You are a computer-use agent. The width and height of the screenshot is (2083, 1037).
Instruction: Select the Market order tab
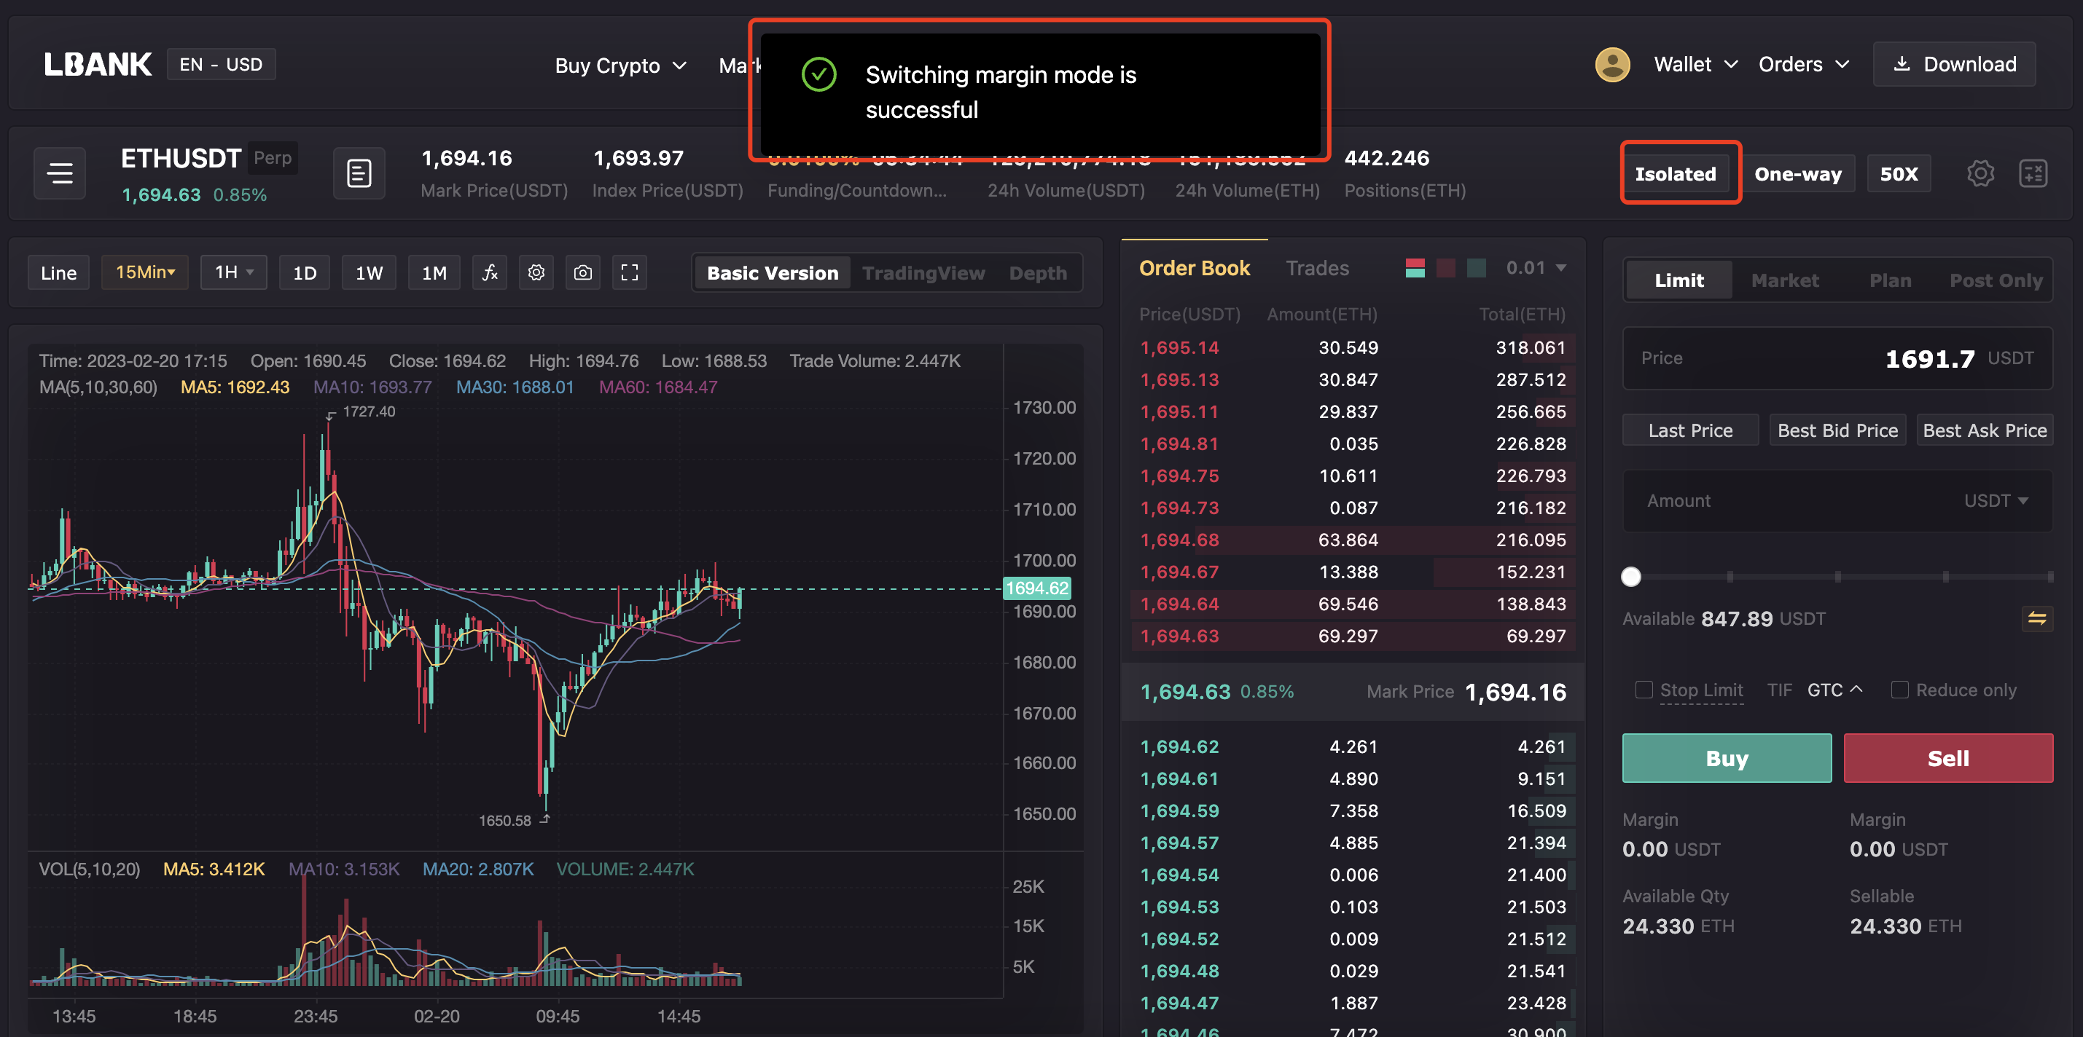coord(1785,280)
